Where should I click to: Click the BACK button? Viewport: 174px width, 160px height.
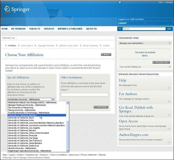point(106,54)
